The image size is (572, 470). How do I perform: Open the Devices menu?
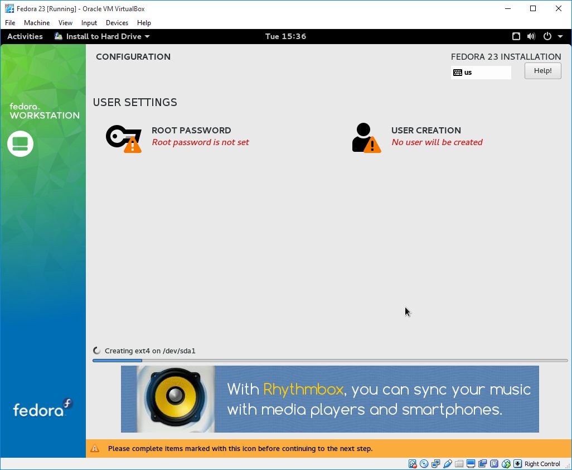[x=117, y=23]
